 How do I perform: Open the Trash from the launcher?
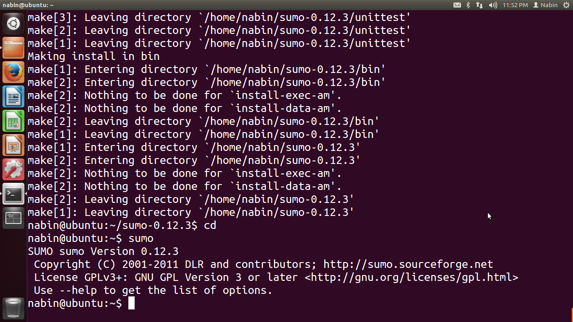coord(13,308)
